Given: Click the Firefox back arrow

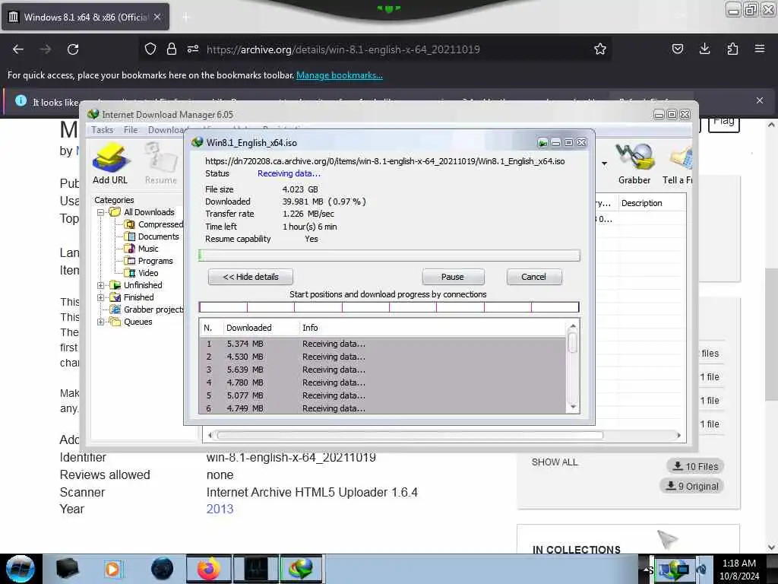Looking at the screenshot, I should point(18,49).
